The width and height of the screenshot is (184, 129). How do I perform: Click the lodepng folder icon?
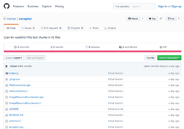tap(7, 73)
